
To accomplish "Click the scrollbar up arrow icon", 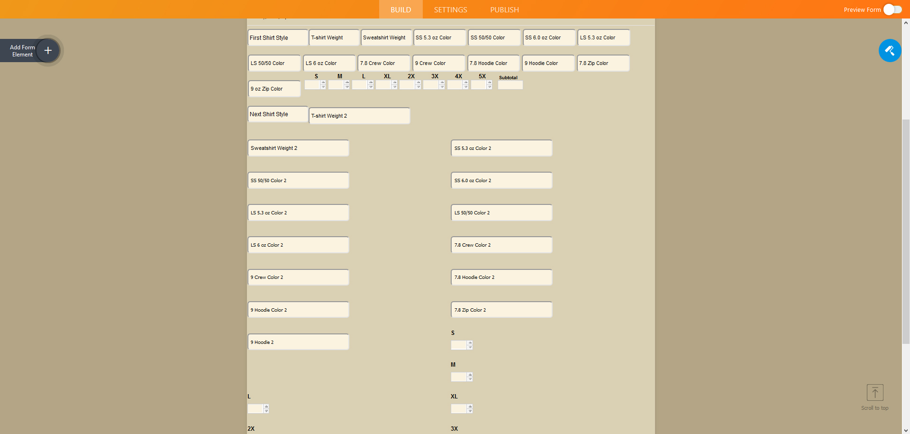I will point(906,22).
